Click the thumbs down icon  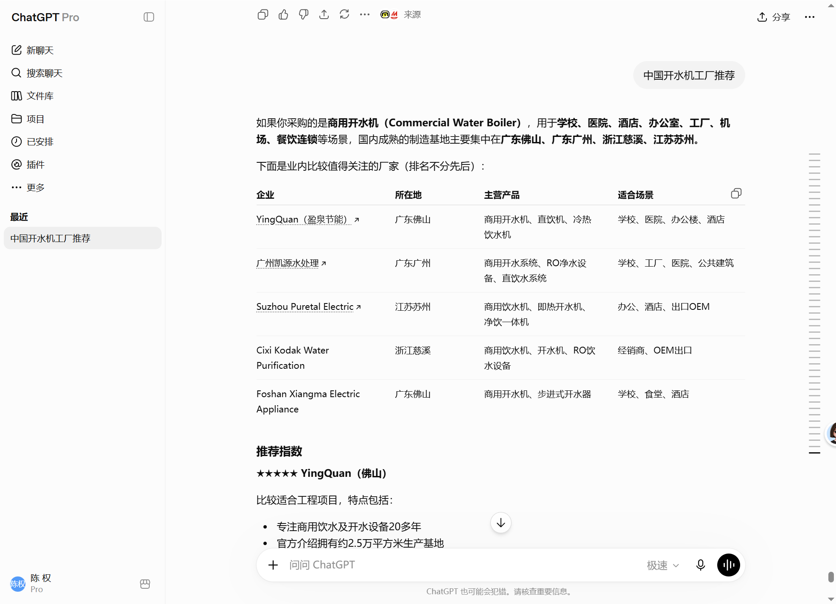click(304, 15)
